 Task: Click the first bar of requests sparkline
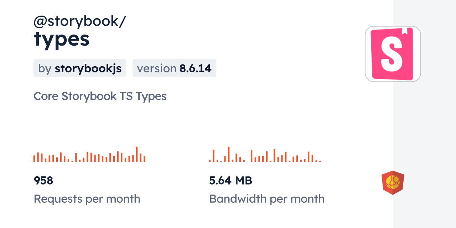(x=34, y=159)
